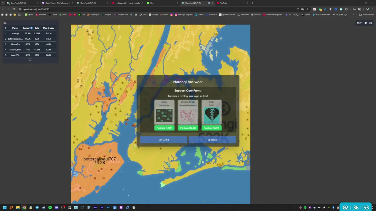
Task: Open Epidemic Sound bookmark
Action: [x=227, y=15]
